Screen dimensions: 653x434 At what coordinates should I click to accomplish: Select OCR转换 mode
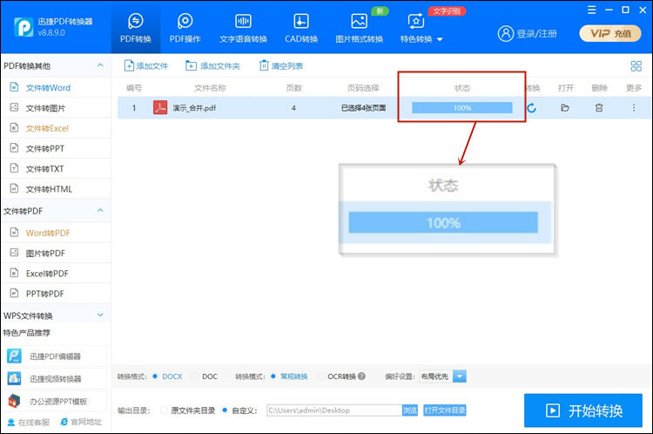(x=337, y=376)
